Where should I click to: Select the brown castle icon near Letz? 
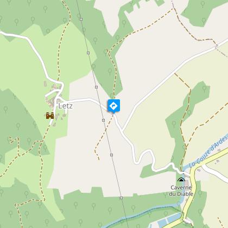(50, 116)
